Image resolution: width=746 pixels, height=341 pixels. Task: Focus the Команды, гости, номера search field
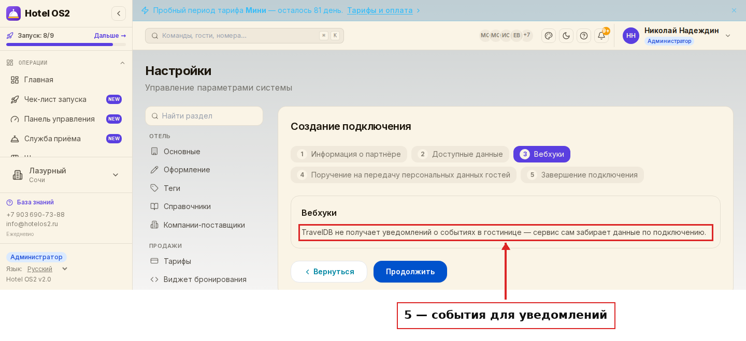pos(245,36)
